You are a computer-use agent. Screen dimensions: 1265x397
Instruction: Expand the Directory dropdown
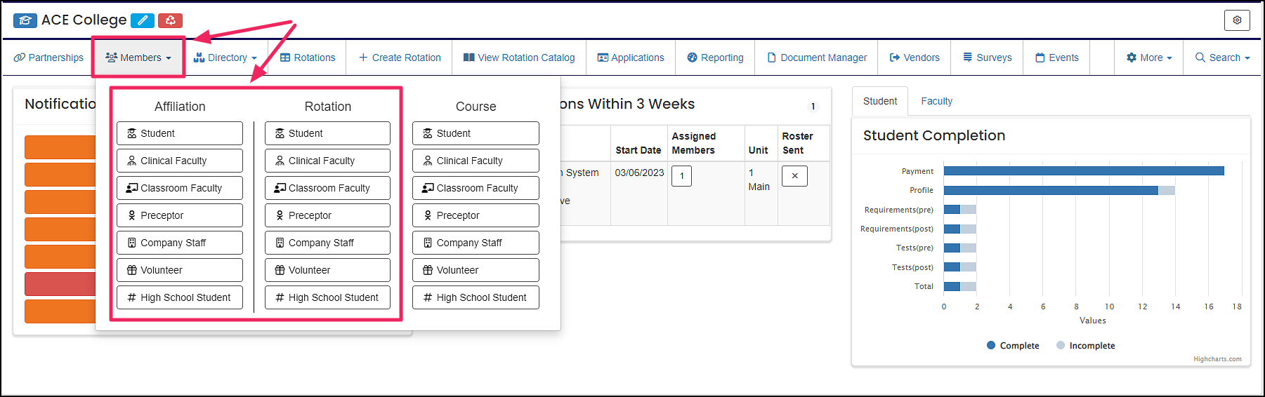pyautogui.click(x=225, y=58)
